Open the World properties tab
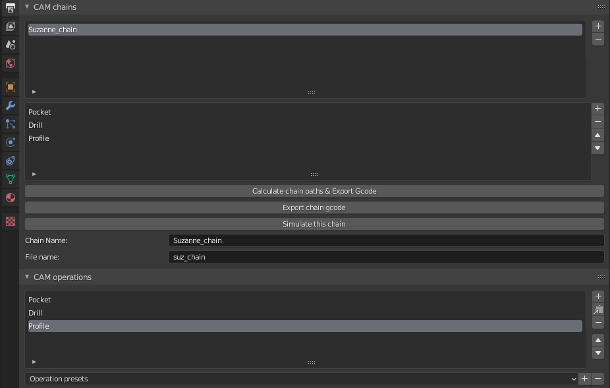Screen dimensions: 610x388 point(10,63)
